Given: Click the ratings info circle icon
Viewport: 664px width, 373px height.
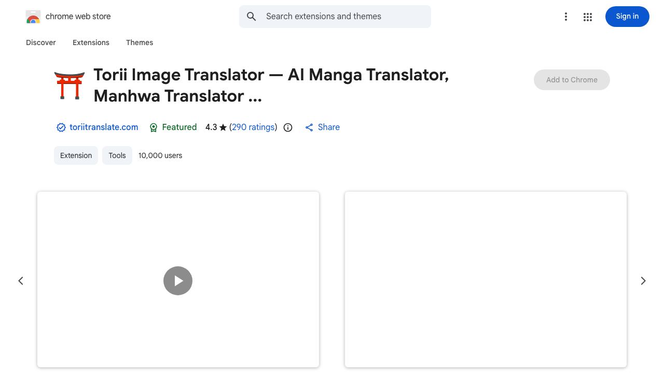Looking at the screenshot, I should click(288, 127).
